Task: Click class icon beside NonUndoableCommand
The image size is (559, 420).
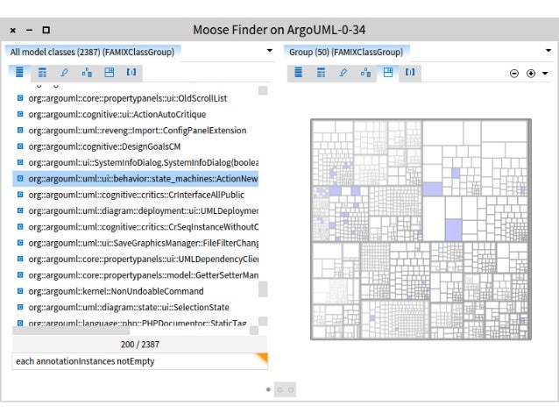Action: click(x=20, y=290)
